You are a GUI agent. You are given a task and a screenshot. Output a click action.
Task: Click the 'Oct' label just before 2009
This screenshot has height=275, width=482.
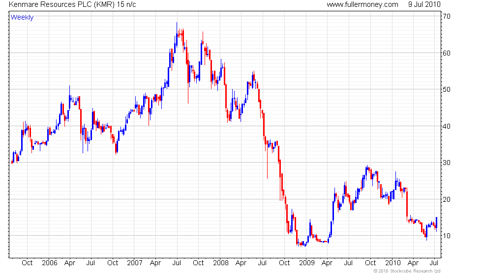pos(284,263)
